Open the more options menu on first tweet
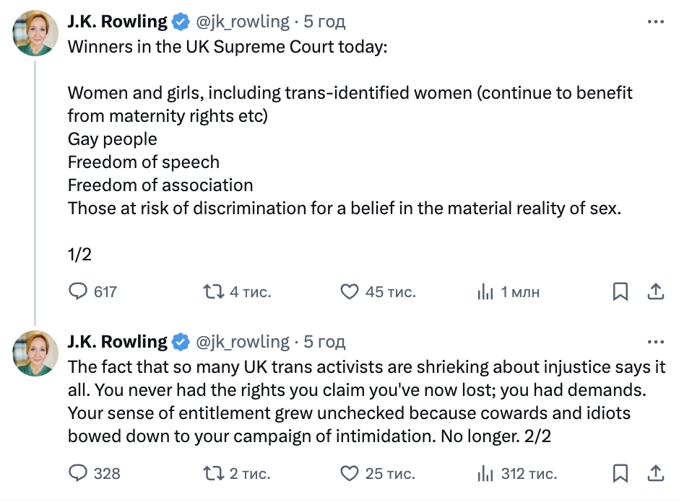This screenshot has width=679, height=502. [656, 21]
